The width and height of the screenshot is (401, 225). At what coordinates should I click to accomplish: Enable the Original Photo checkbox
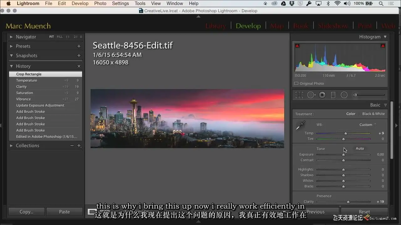296,83
